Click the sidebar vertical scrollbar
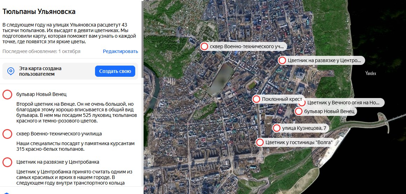This screenshot has height=194, width=406. 142,70
